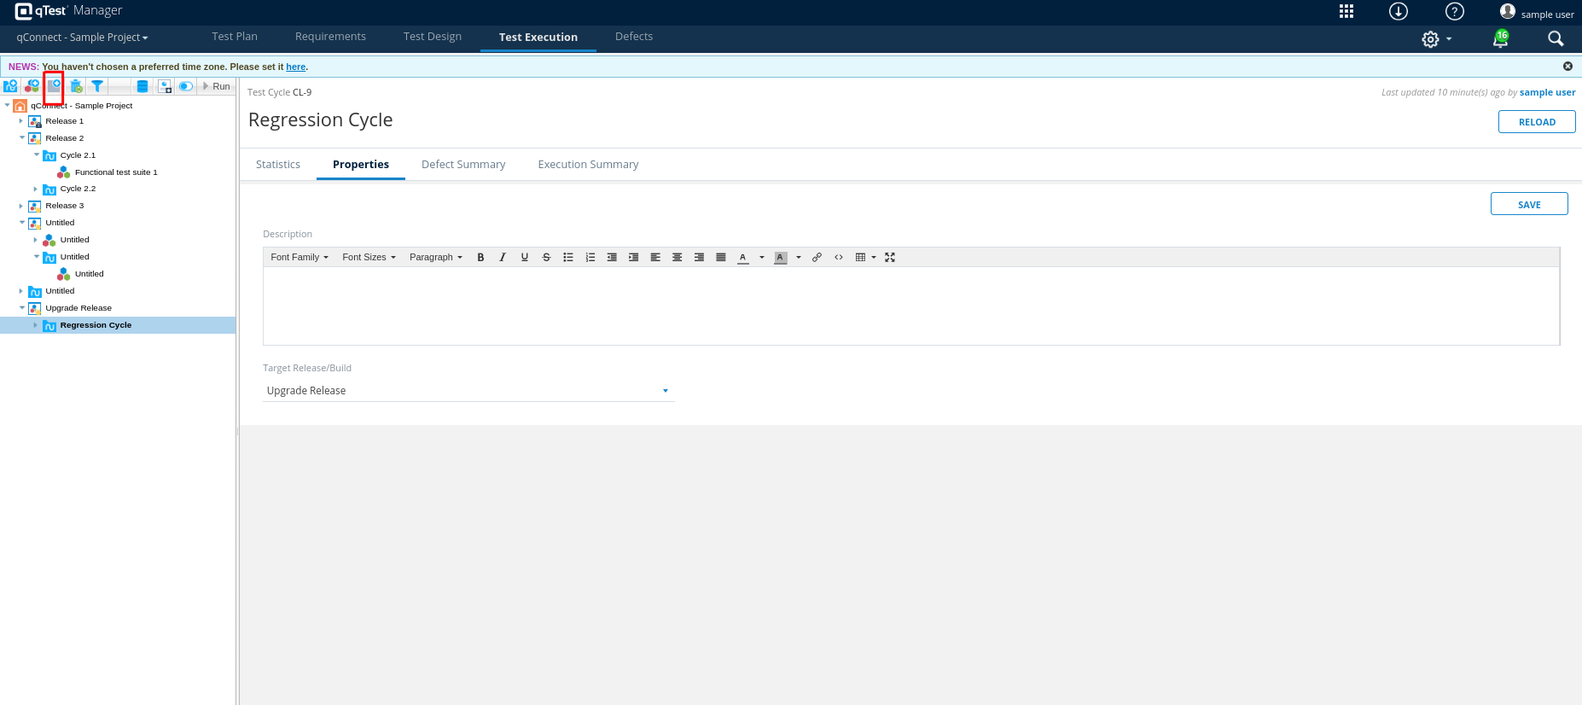Click inside the Description text area
The image size is (1582, 705).
pyautogui.click(x=910, y=306)
